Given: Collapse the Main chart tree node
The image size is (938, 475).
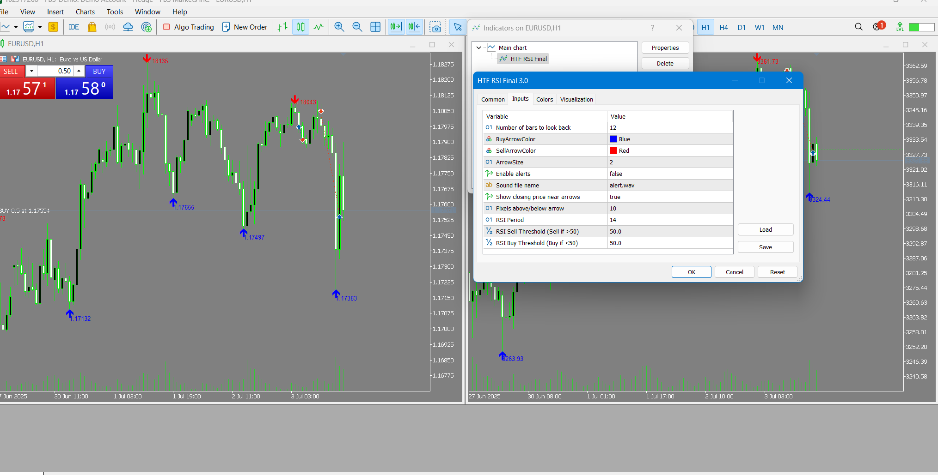Looking at the screenshot, I should [479, 48].
